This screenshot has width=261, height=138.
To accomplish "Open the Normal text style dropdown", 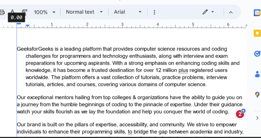I will tap(84, 12).
